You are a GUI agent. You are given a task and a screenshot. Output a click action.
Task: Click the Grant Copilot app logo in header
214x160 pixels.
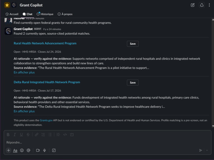[x=14, y=5]
